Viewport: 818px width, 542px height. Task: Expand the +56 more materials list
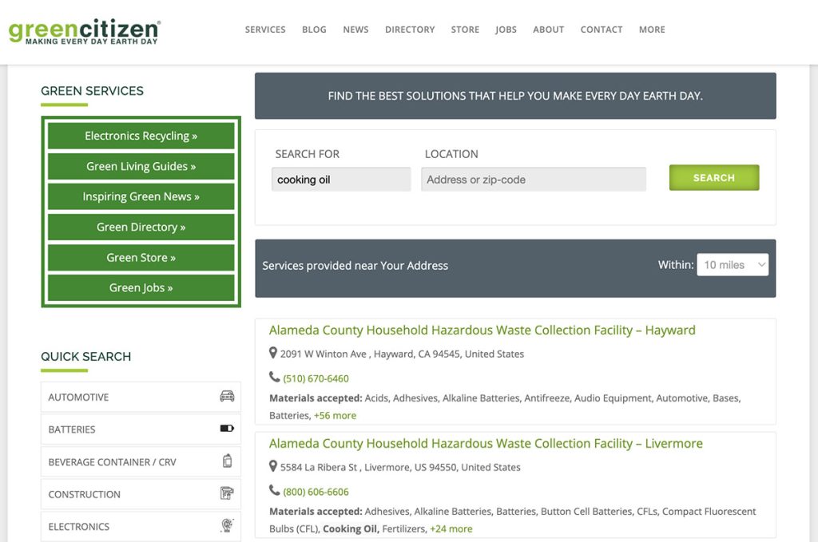pyautogui.click(x=335, y=415)
